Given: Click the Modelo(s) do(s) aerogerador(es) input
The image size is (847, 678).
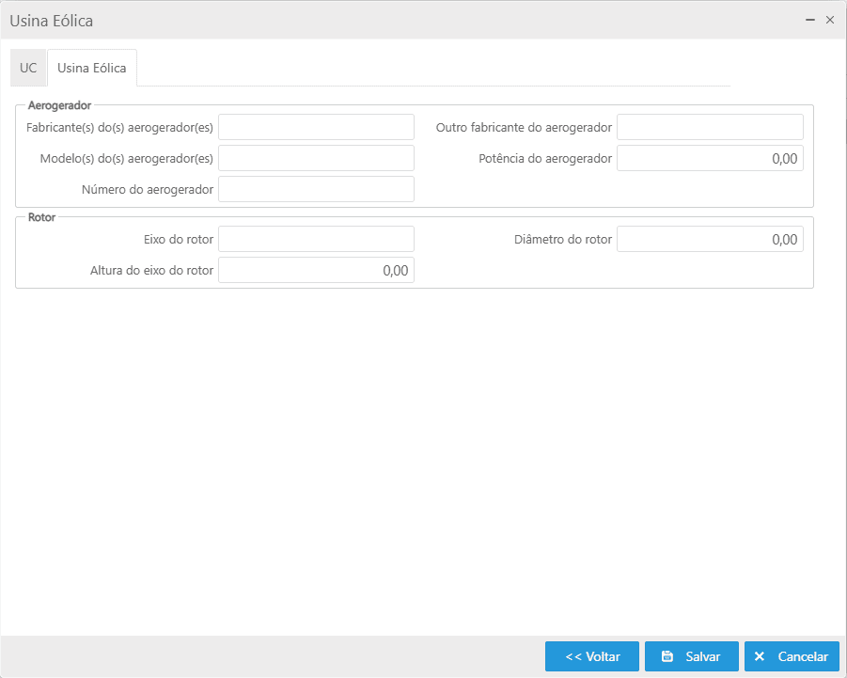Looking at the screenshot, I should pyautogui.click(x=316, y=158).
